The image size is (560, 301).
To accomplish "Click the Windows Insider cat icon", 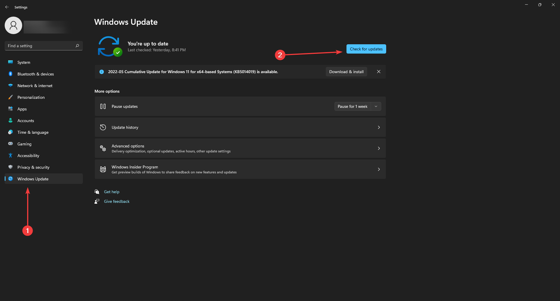I will [x=103, y=169].
